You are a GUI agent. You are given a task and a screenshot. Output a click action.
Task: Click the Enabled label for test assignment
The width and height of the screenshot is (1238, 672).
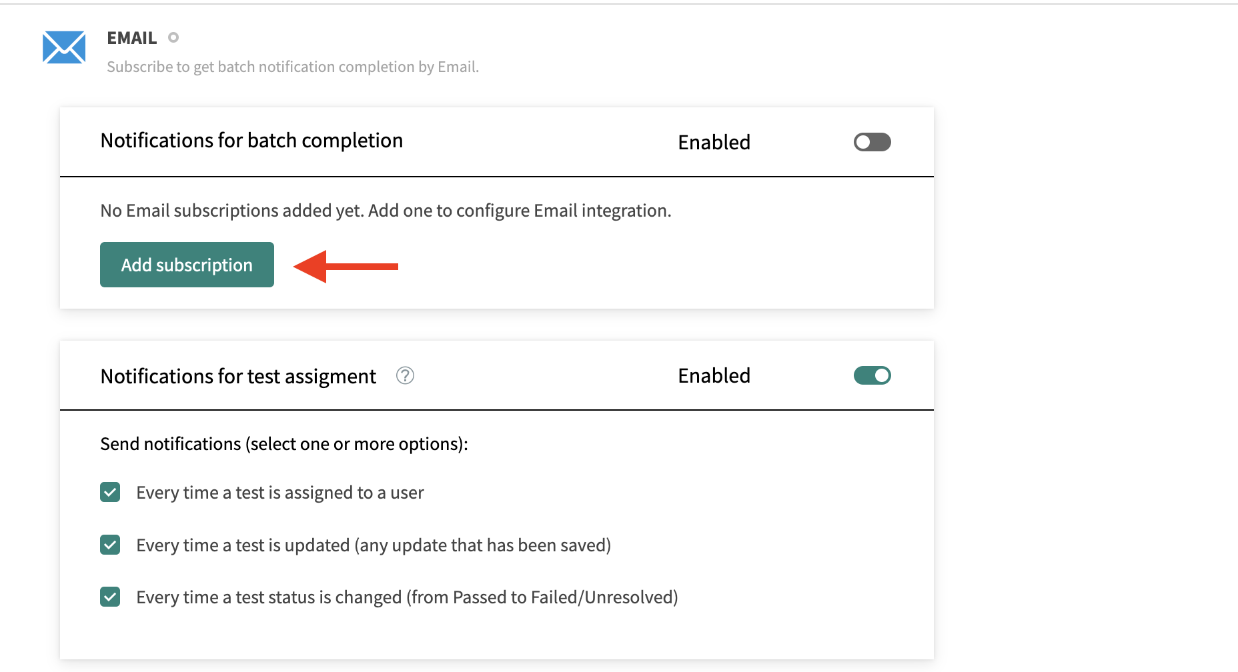(x=714, y=375)
